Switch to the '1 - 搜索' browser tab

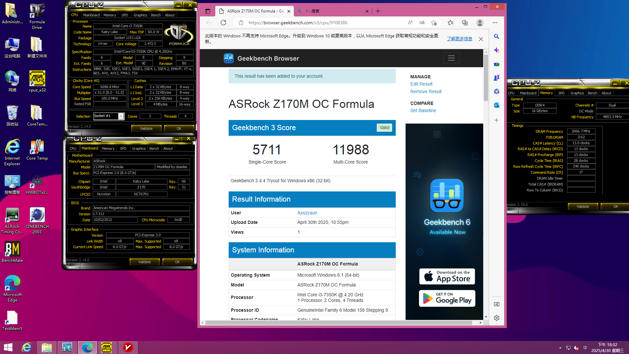click(333, 11)
